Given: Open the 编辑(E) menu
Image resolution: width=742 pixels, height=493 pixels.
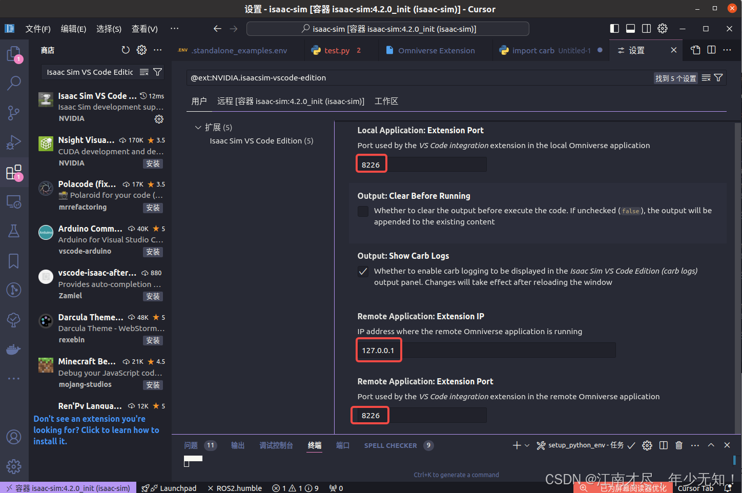Looking at the screenshot, I should [73, 29].
